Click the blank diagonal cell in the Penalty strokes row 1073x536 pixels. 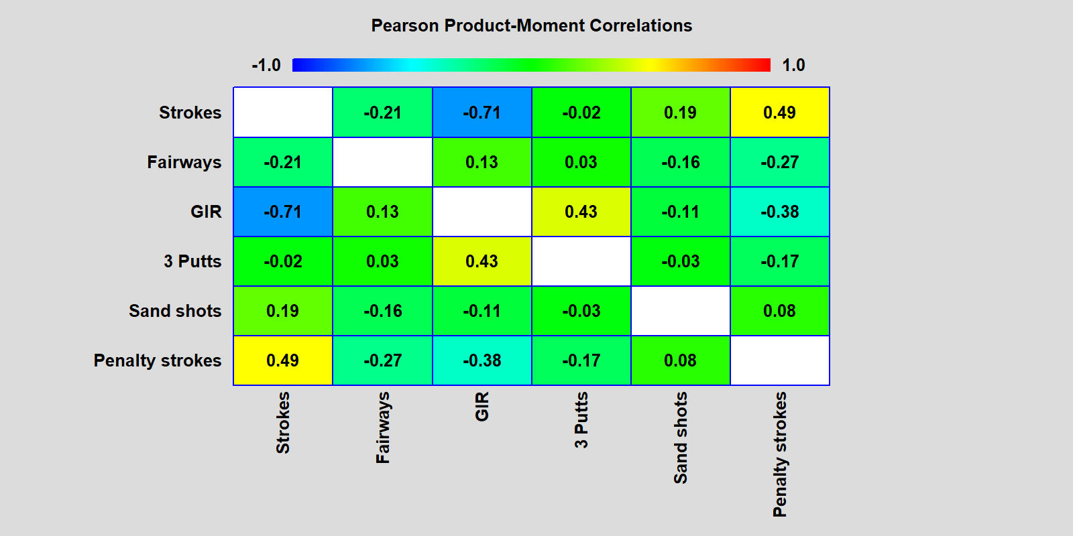779,360
